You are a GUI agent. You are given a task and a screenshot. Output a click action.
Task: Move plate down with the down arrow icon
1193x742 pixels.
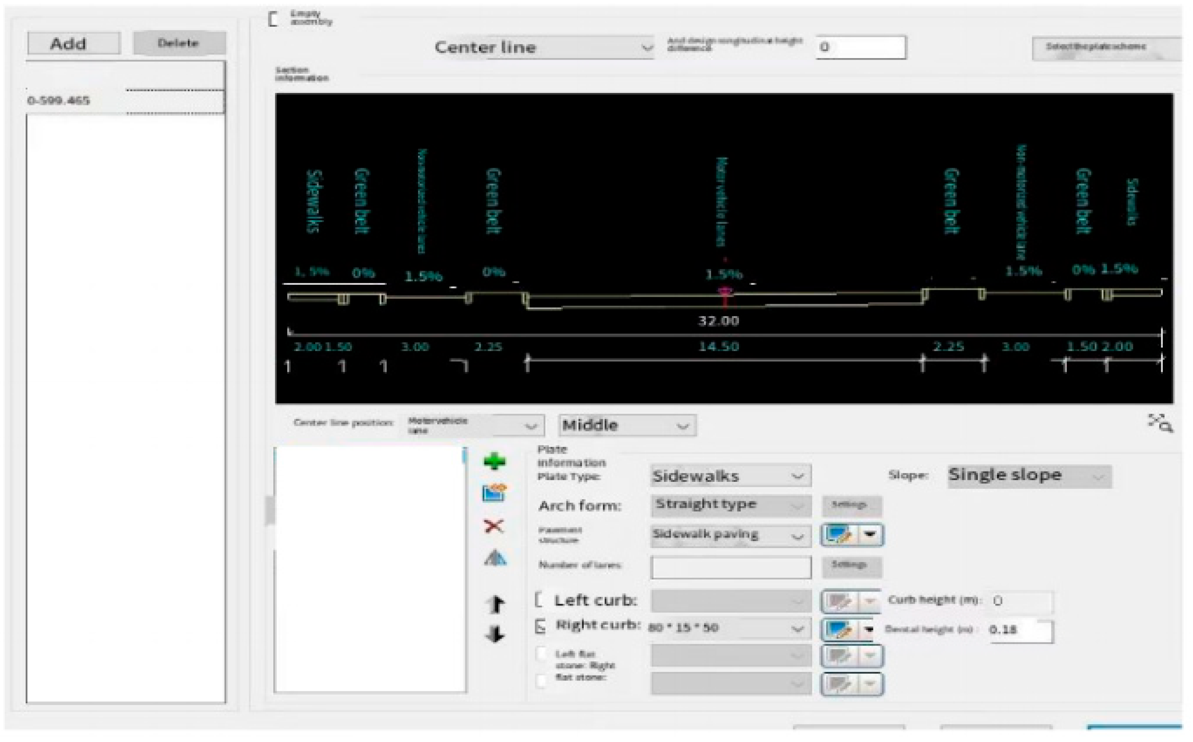(x=495, y=634)
